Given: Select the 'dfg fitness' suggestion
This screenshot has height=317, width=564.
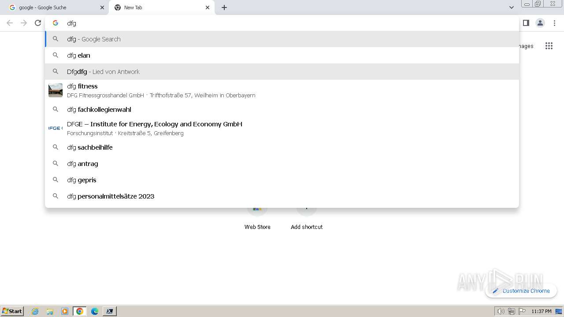Looking at the screenshot, I should [x=282, y=91].
